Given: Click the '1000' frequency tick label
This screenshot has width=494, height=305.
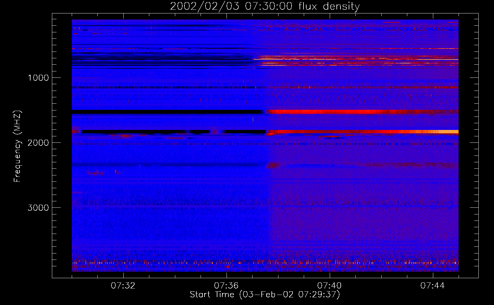Looking at the screenshot, I should pos(38,78).
